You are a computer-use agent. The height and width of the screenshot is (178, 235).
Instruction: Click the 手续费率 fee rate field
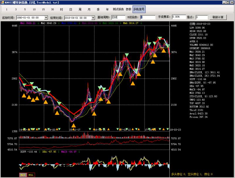(x=179, y=17)
